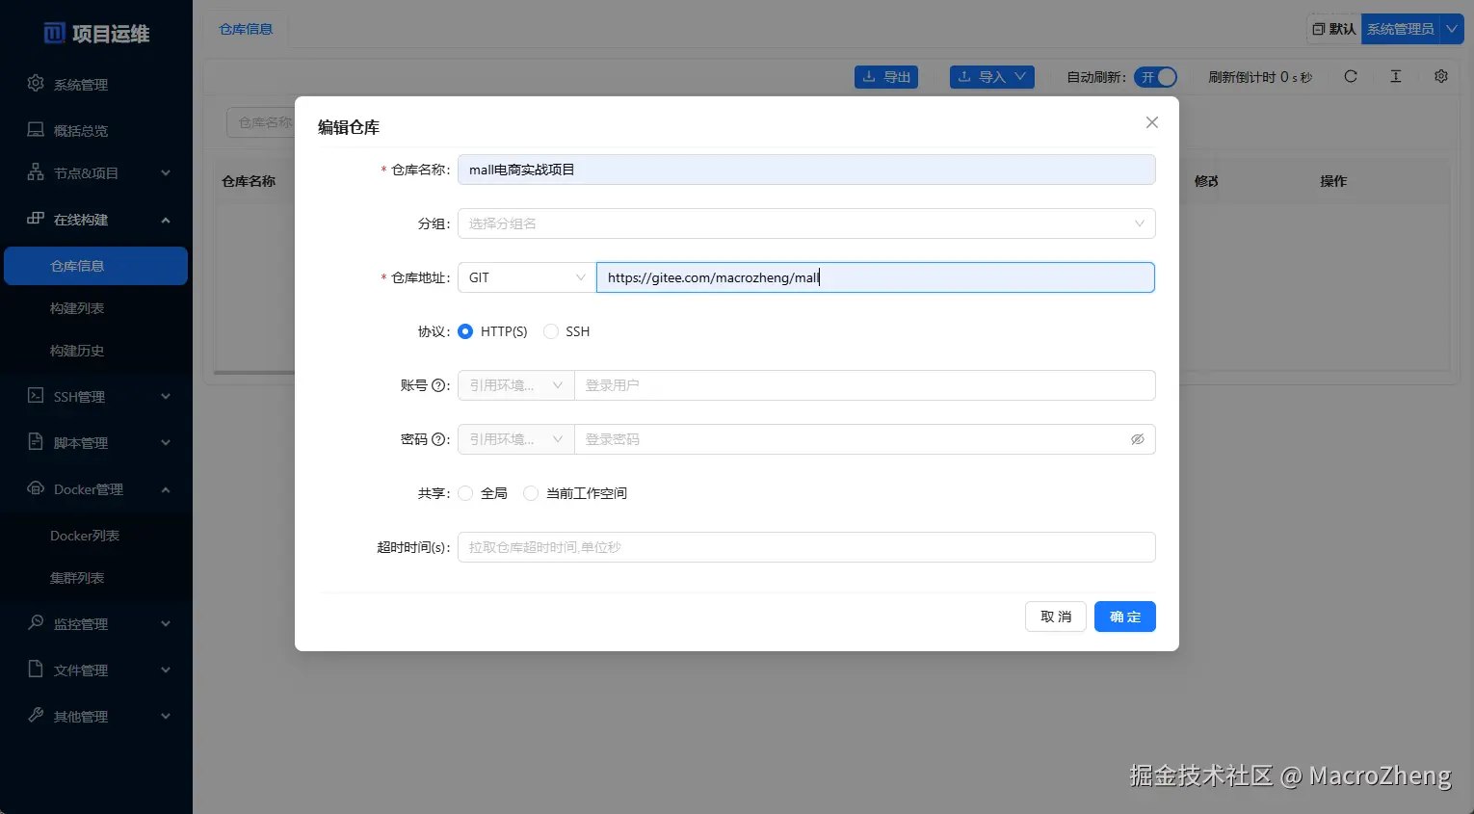Click the 脚本管理 file icon
The height and width of the screenshot is (814, 1474).
(36, 442)
